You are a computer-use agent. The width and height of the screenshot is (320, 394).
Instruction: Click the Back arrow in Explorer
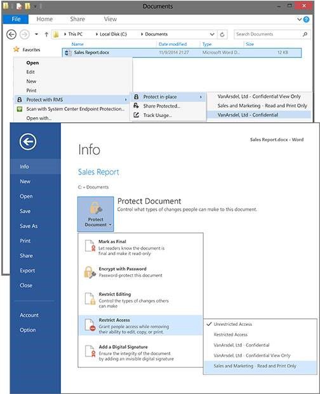11,34
